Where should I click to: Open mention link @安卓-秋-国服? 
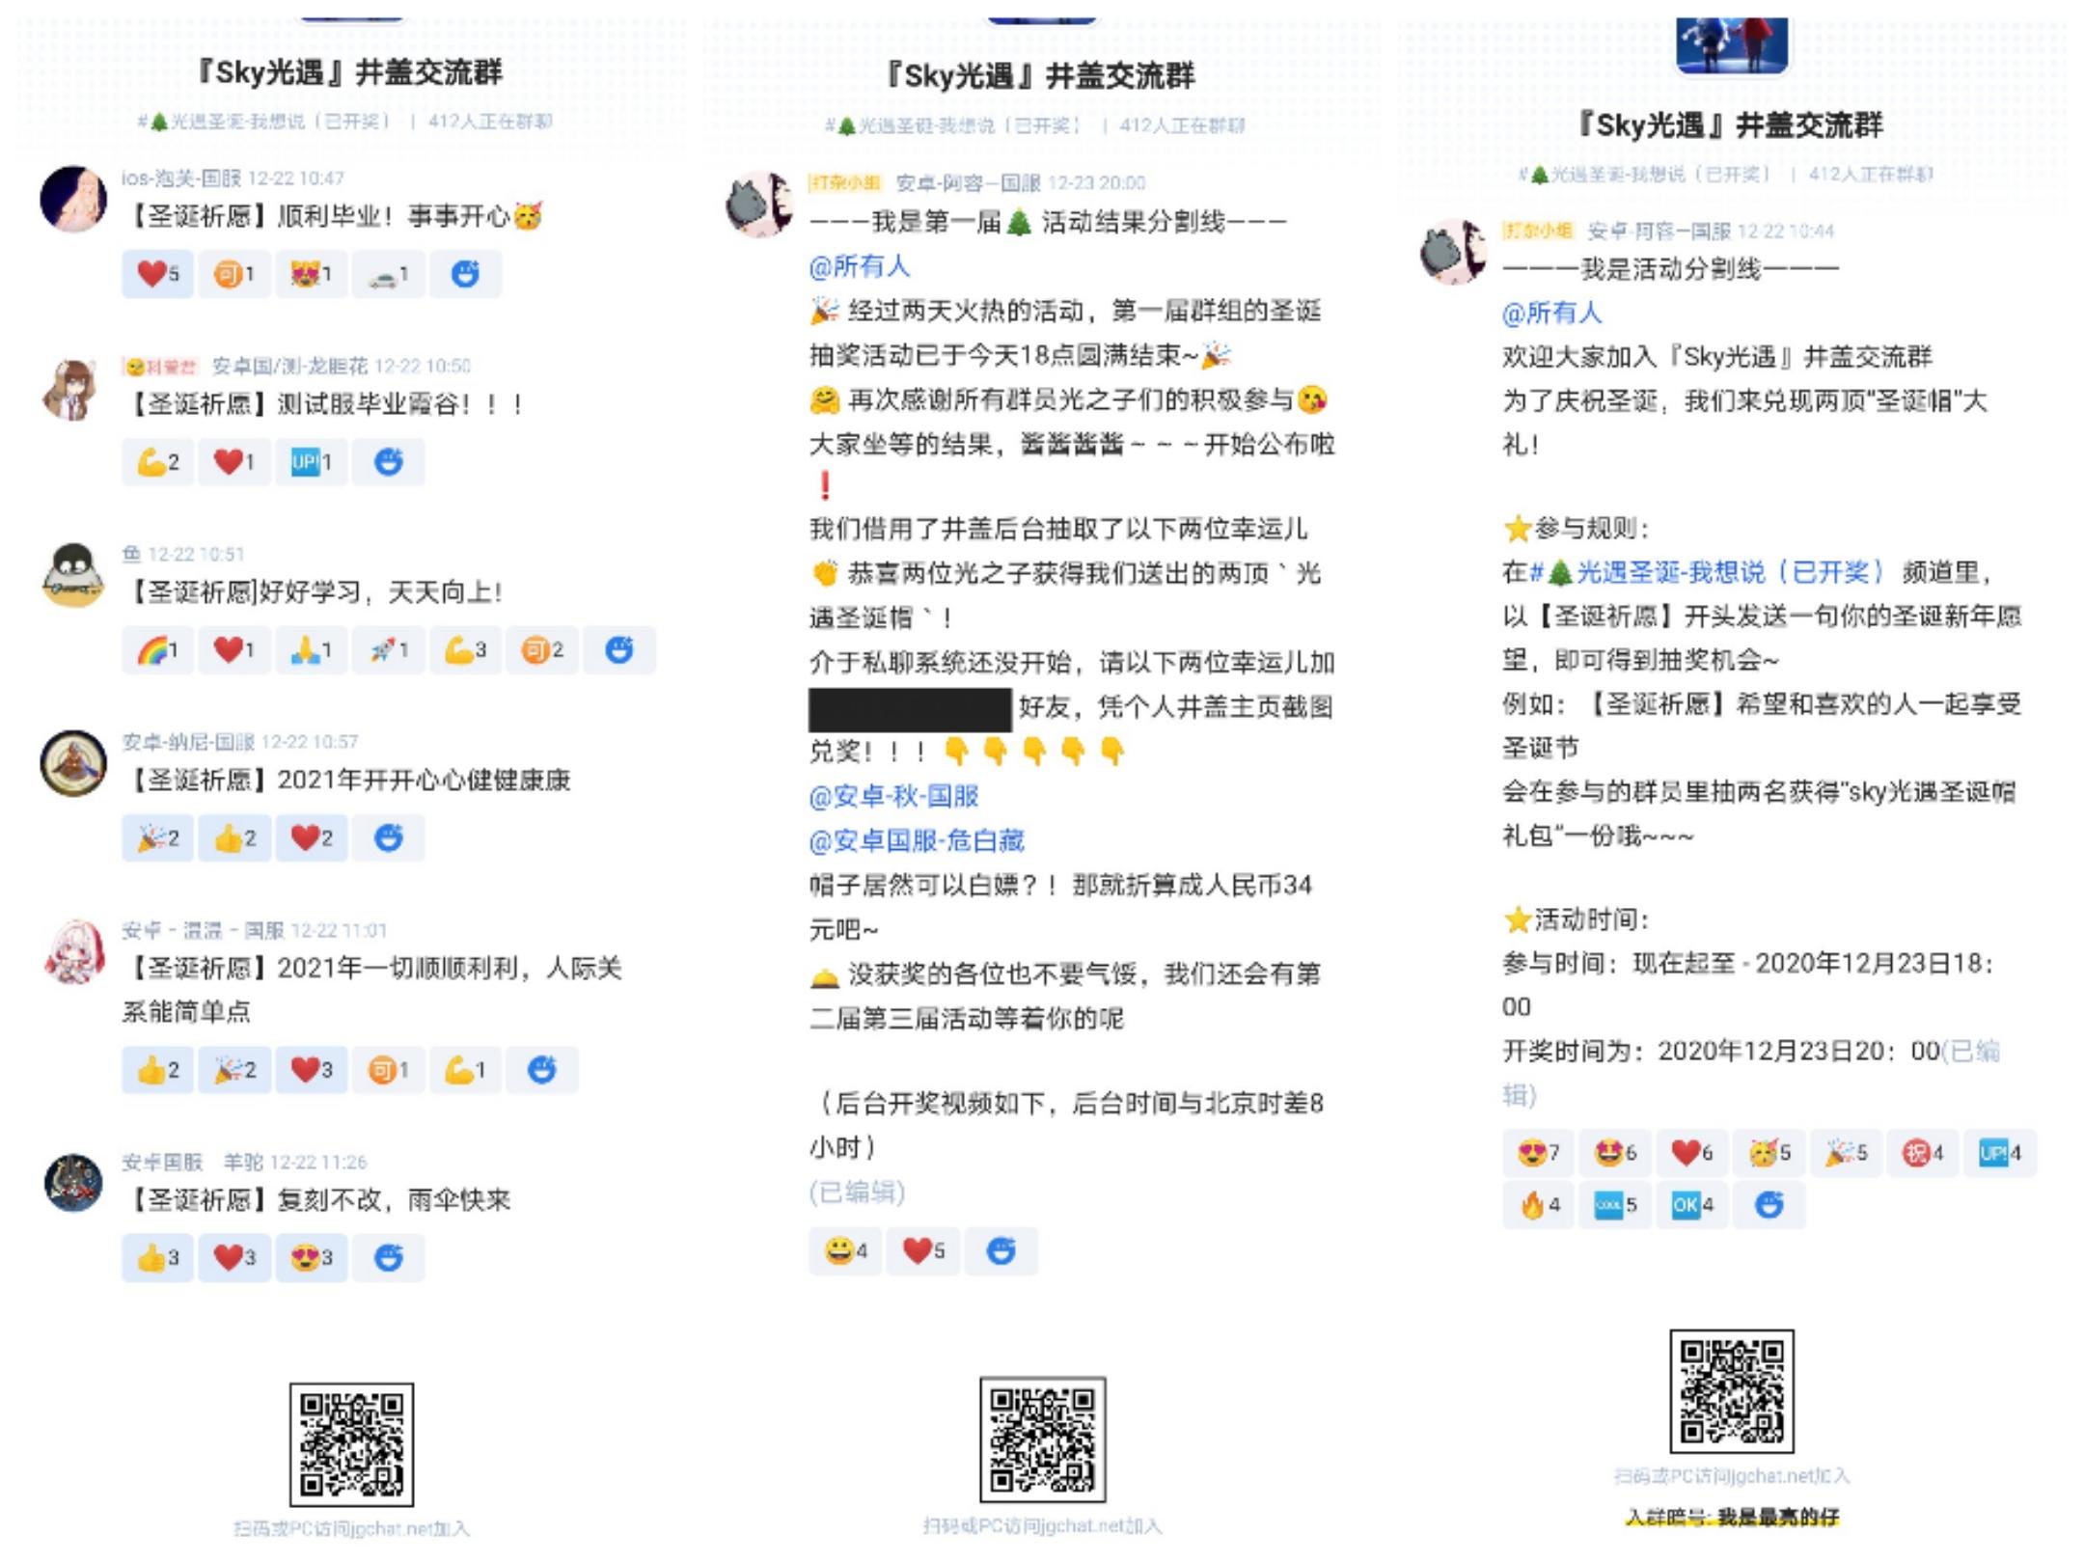coord(893,796)
